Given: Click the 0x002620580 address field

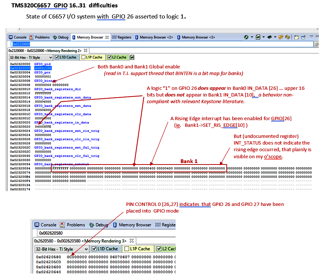Looking at the screenshot, I should click(x=106, y=233).
